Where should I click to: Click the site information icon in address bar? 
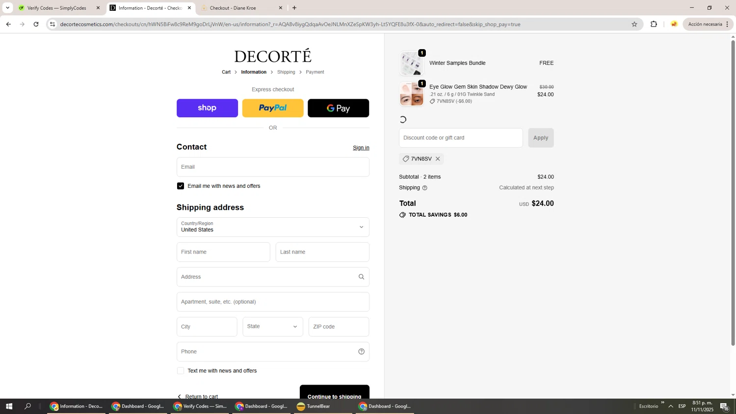coord(53,24)
